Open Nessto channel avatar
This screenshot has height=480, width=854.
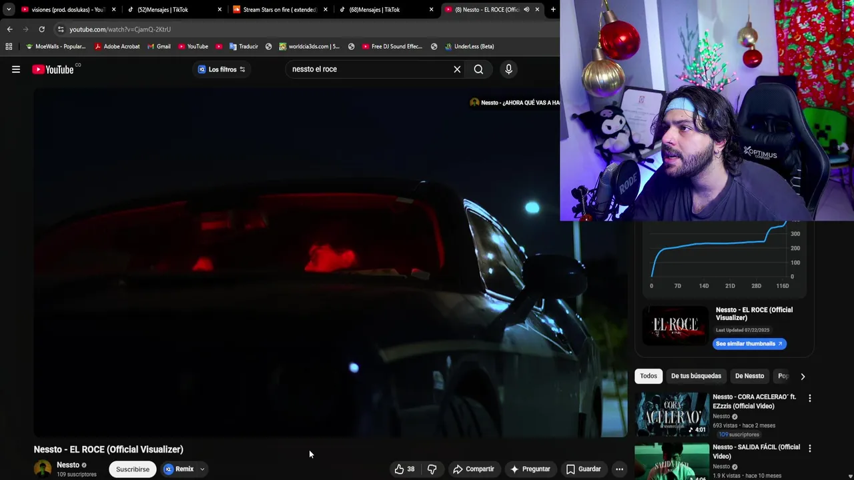[43, 469]
